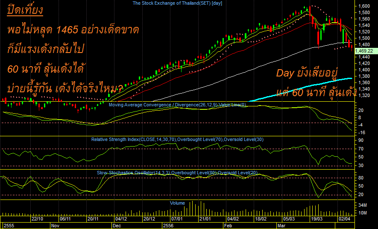Click the 1,600 price axis label

click(x=364, y=6)
